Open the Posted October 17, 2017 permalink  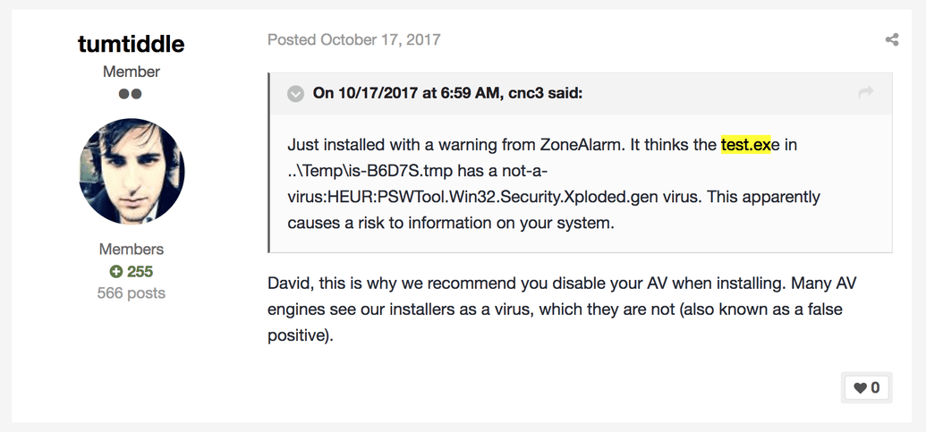coord(354,40)
